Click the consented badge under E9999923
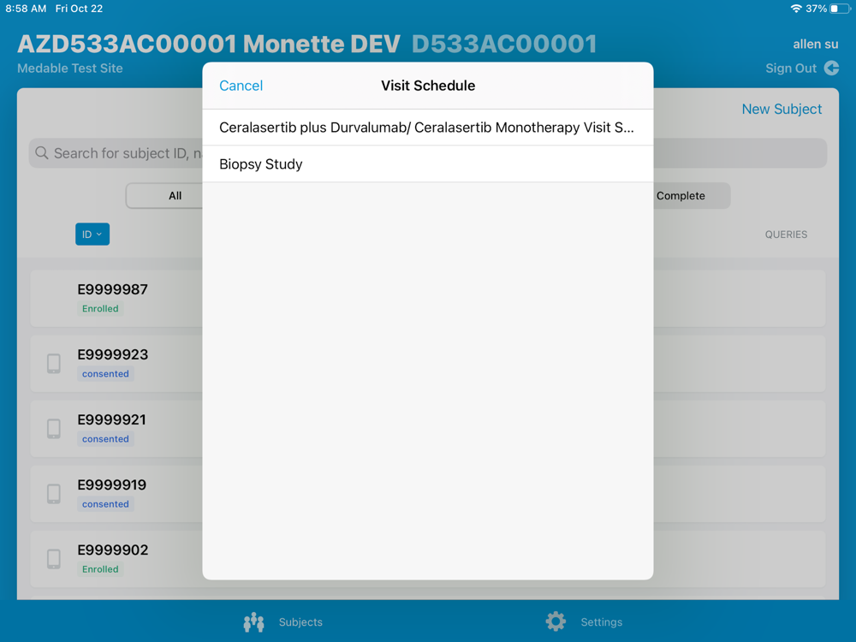Image resolution: width=856 pixels, height=642 pixels. click(105, 374)
